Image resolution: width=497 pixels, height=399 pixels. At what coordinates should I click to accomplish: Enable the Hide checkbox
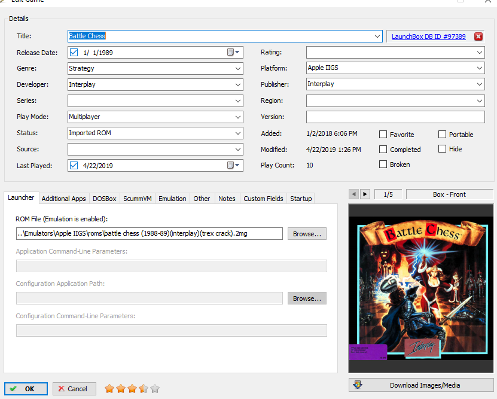[442, 148]
